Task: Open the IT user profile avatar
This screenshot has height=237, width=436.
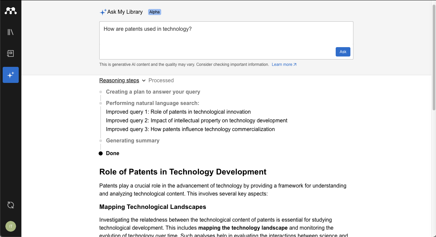Action: pos(11,226)
